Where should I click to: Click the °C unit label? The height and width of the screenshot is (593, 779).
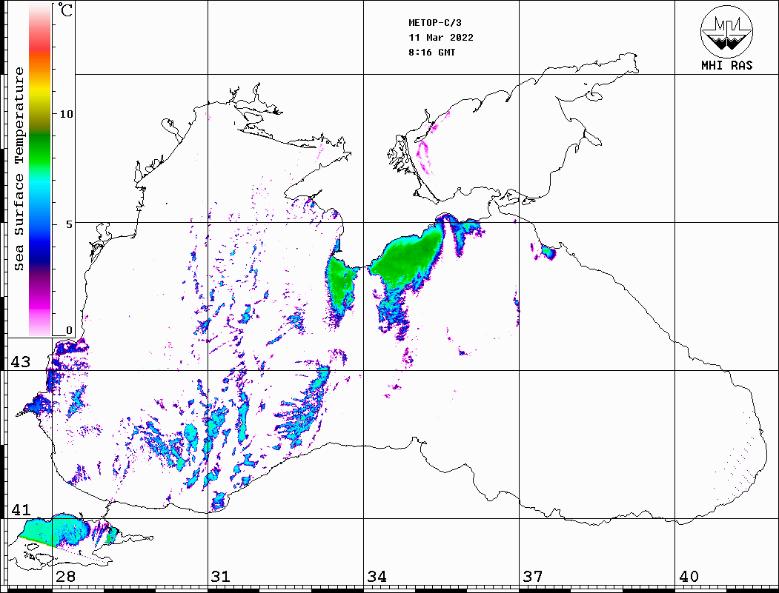pos(64,10)
